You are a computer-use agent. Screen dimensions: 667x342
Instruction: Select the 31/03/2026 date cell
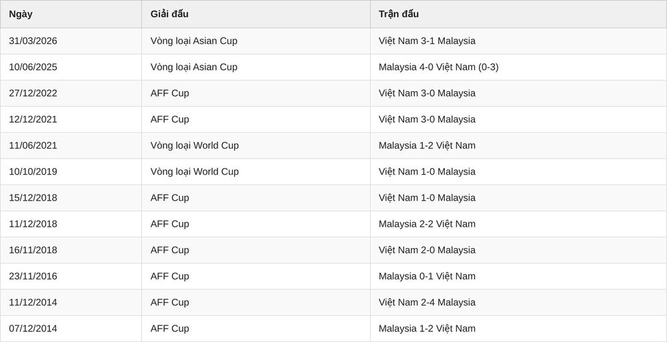[71, 41]
